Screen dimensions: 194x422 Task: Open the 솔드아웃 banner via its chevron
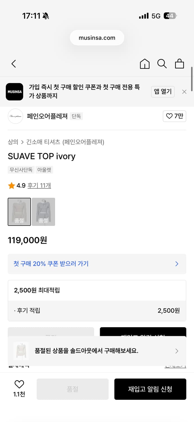click(x=177, y=351)
